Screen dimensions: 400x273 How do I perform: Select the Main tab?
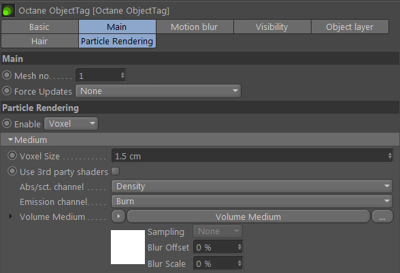point(117,27)
